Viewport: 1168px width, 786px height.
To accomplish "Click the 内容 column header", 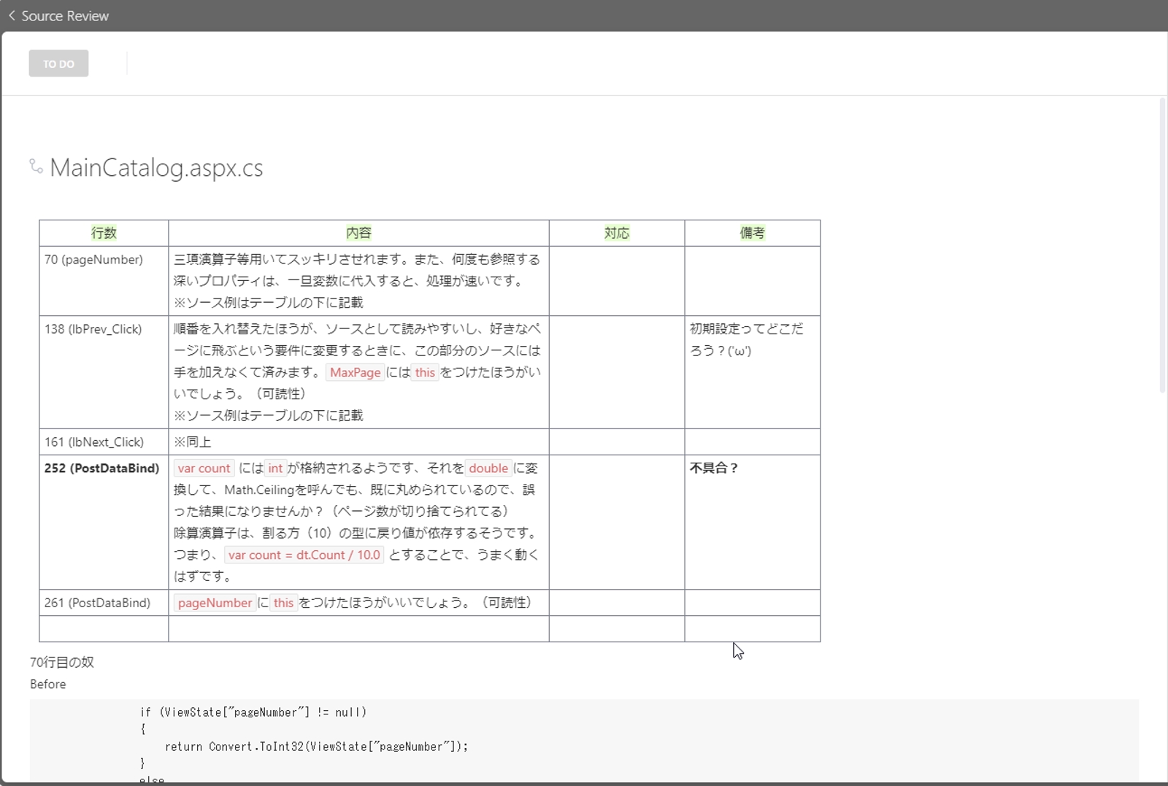I will [x=358, y=233].
